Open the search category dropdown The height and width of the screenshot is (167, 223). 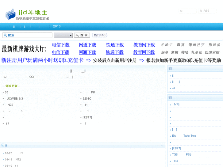coord(63,35)
